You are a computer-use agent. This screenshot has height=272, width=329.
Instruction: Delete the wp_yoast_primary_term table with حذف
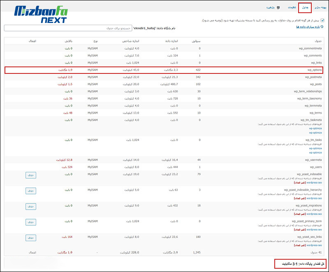tap(31, 222)
